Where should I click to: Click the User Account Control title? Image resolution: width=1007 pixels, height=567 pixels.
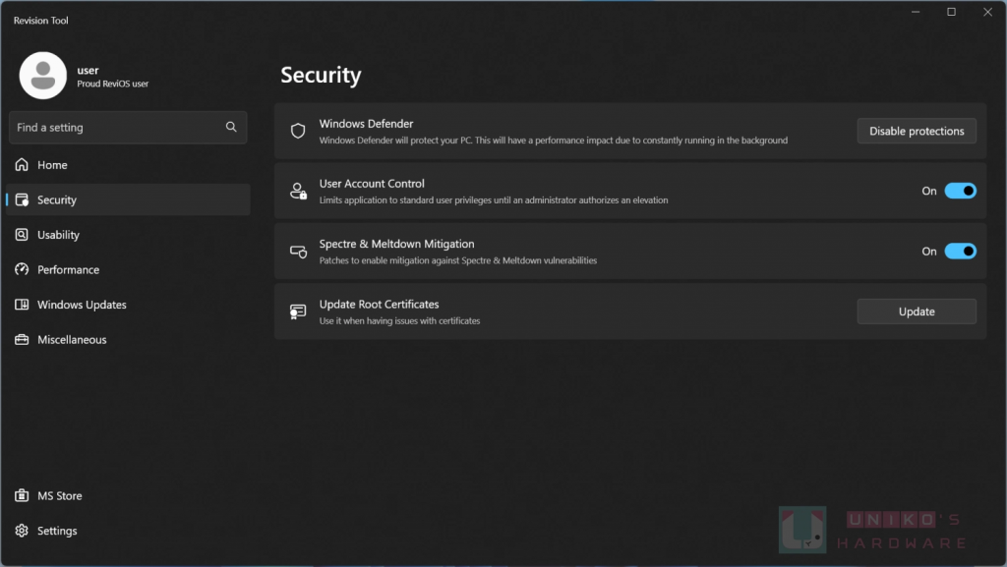point(372,184)
